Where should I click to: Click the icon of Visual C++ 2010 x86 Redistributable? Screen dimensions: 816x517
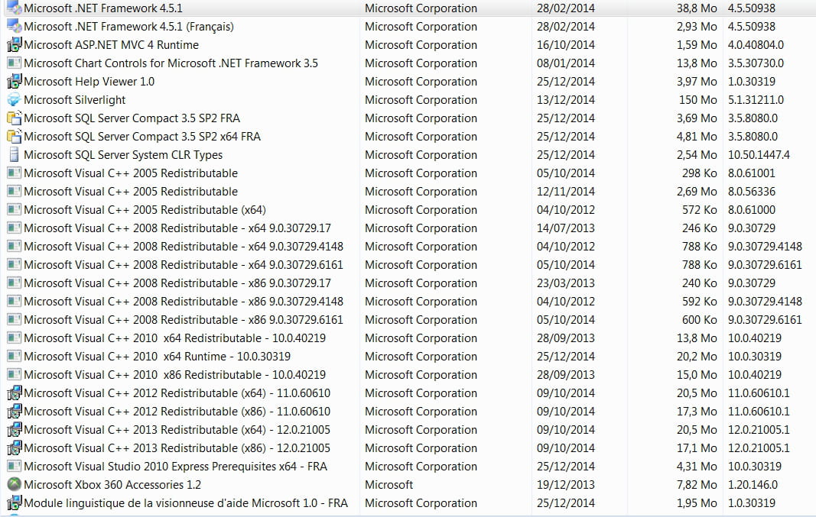[x=14, y=374]
